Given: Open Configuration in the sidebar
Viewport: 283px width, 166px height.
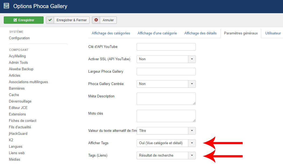Looking at the screenshot, I should [x=19, y=38].
